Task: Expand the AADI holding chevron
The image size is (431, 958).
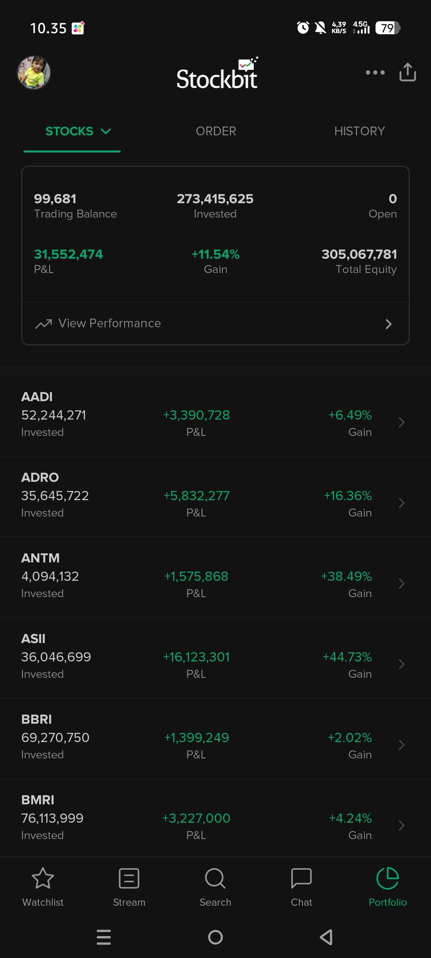Action: 401,422
